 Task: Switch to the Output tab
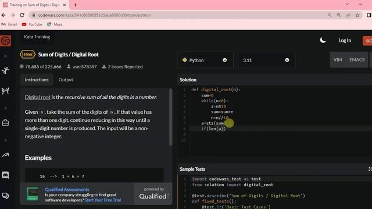66,80
